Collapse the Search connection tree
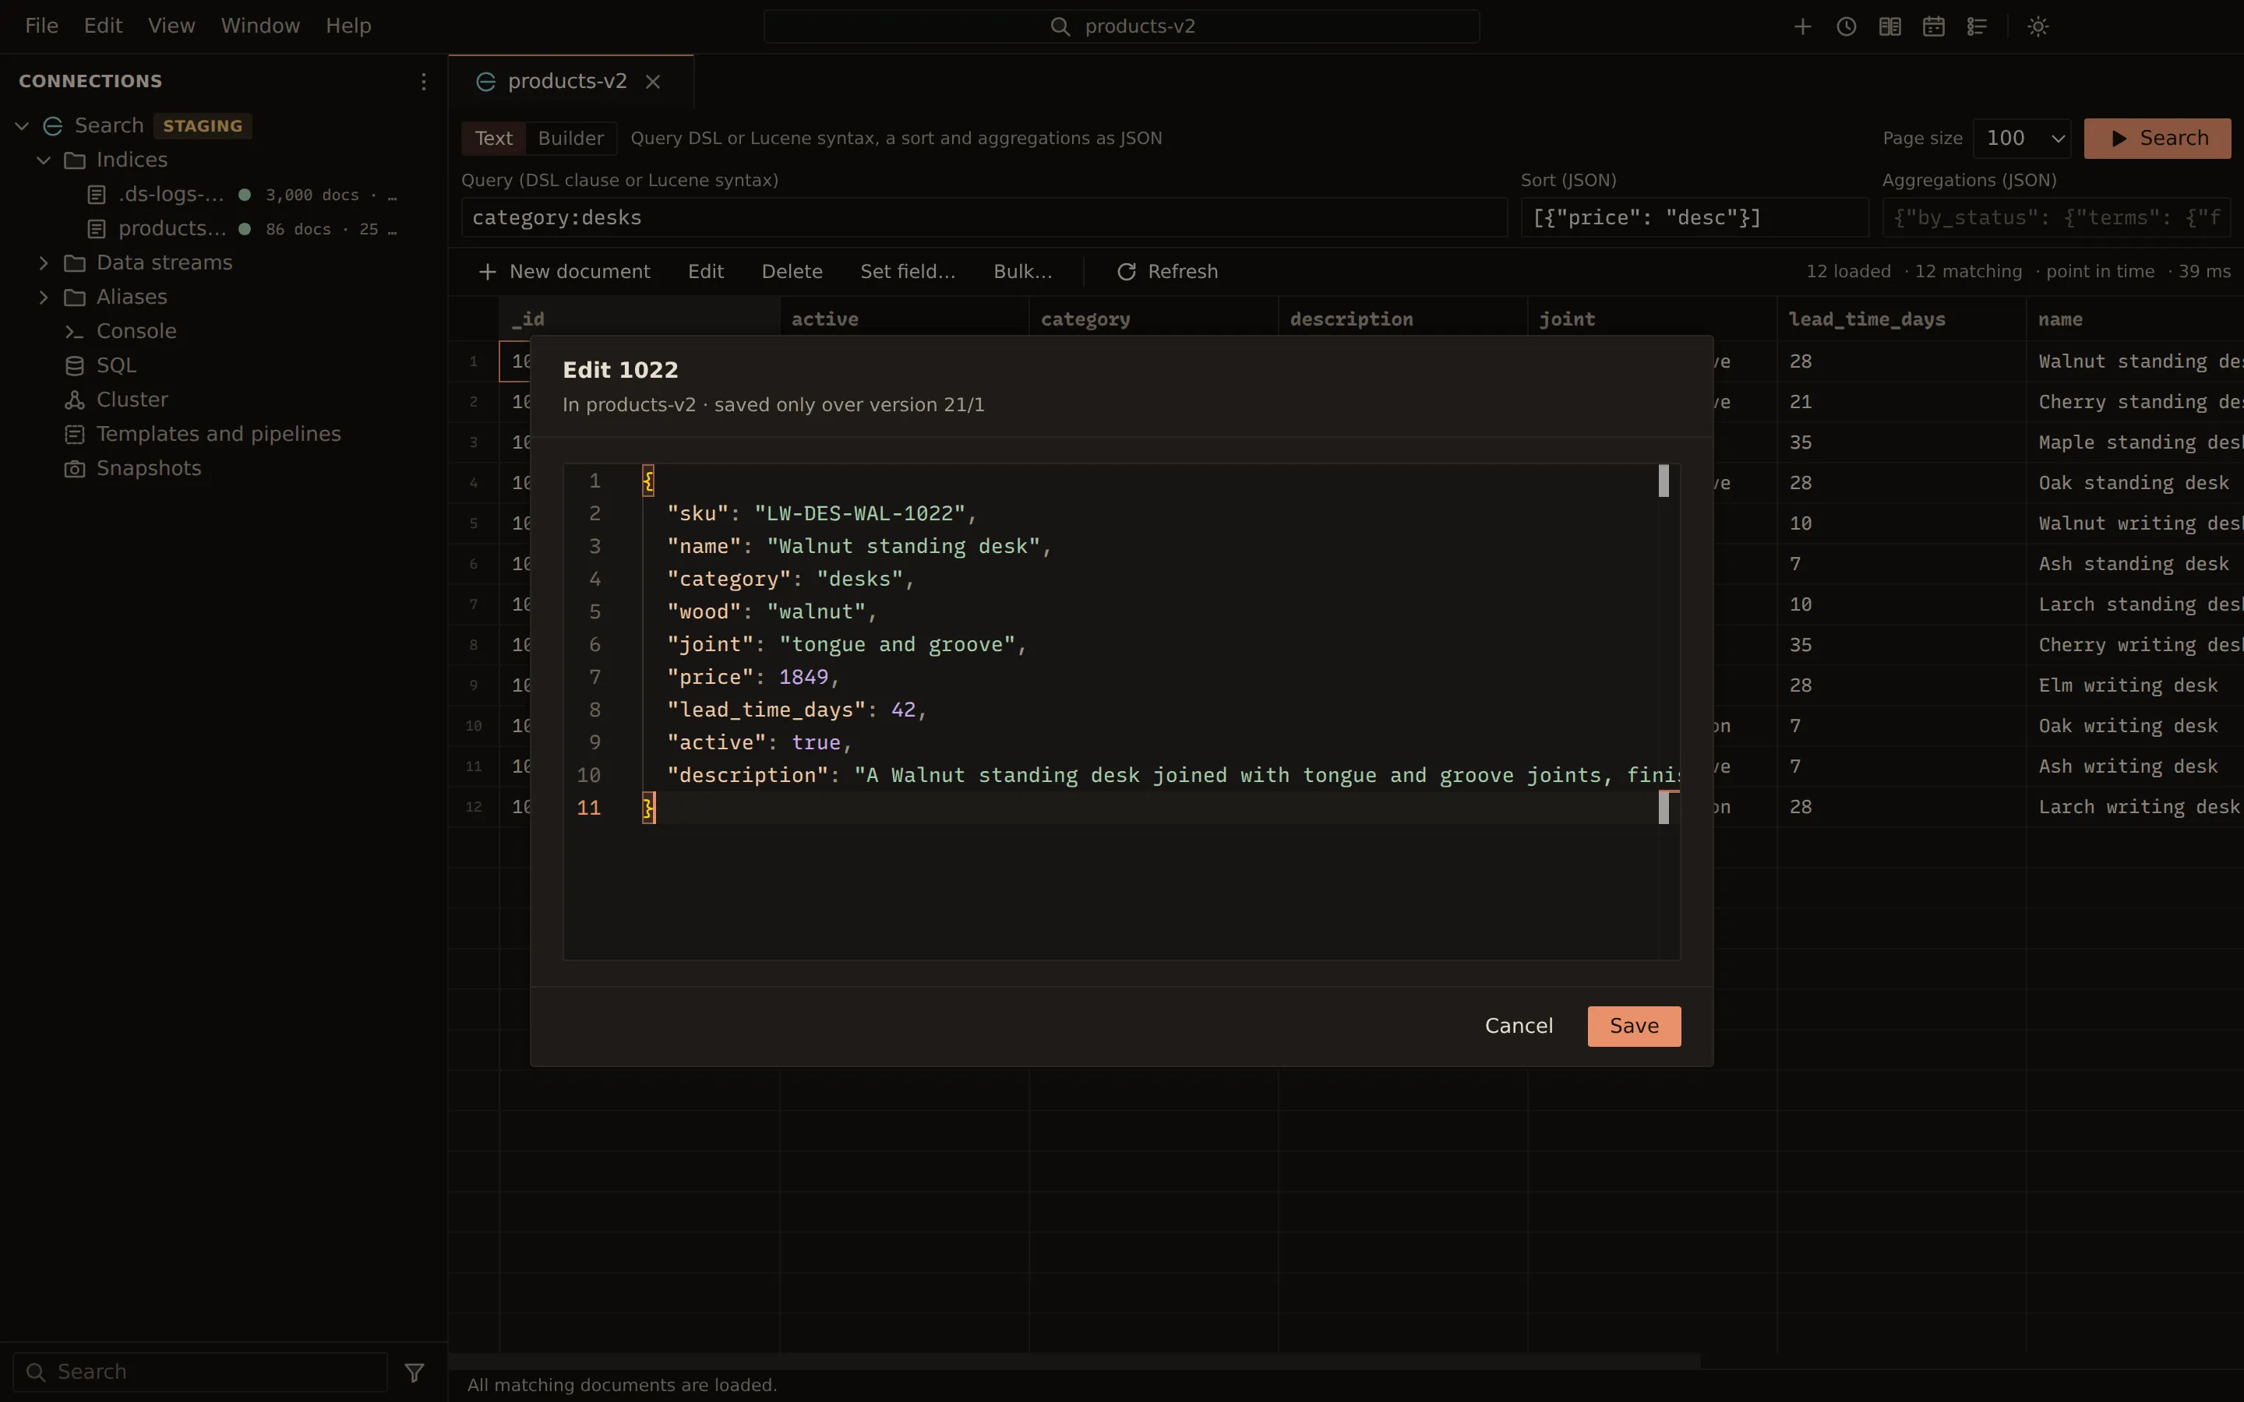Screen dimensions: 2244x1402 point(23,126)
